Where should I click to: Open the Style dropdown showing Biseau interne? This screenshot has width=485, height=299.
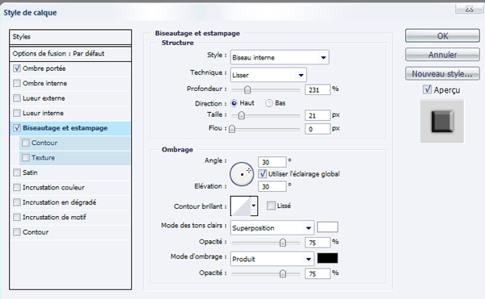[x=280, y=57]
